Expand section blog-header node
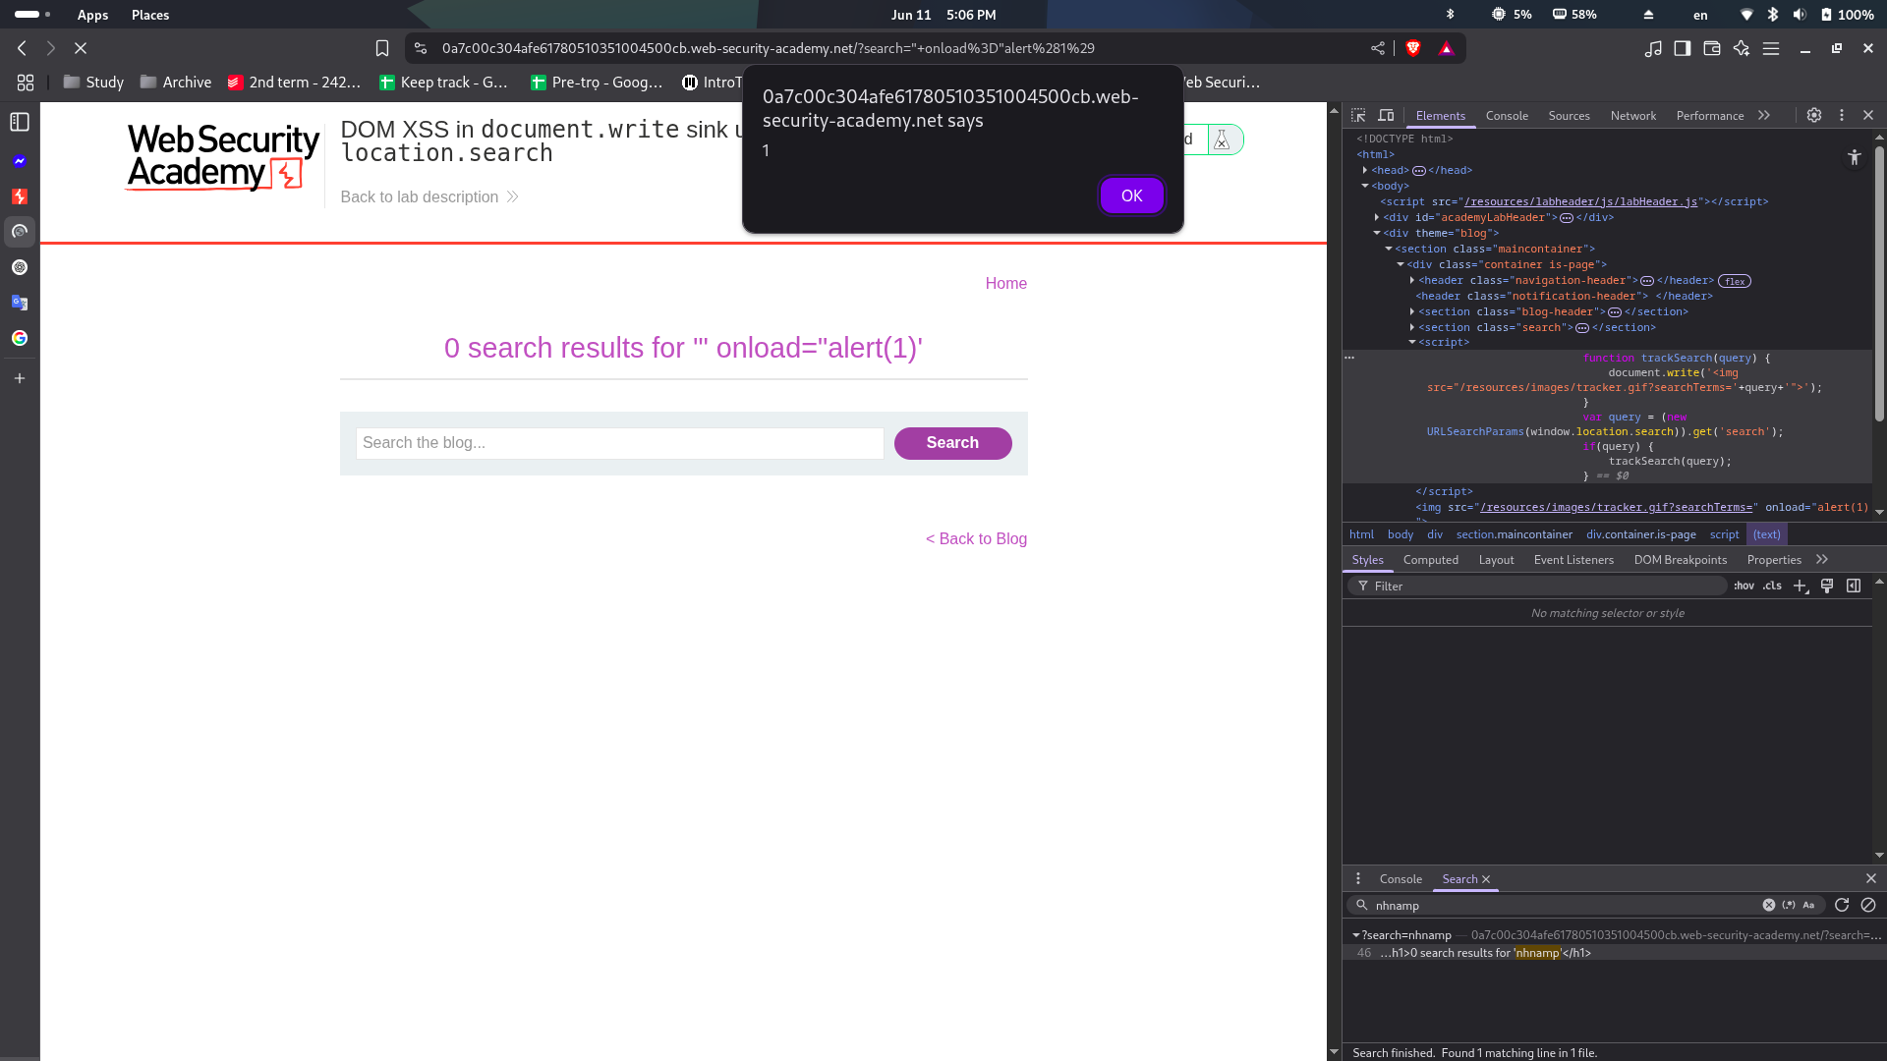This screenshot has height=1061, width=1887. pyautogui.click(x=1412, y=311)
